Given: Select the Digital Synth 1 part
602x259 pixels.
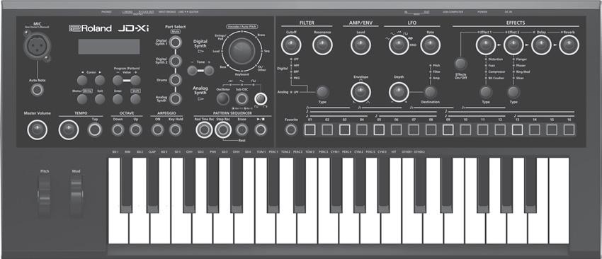Looking at the screenshot, I should pyautogui.click(x=176, y=42).
